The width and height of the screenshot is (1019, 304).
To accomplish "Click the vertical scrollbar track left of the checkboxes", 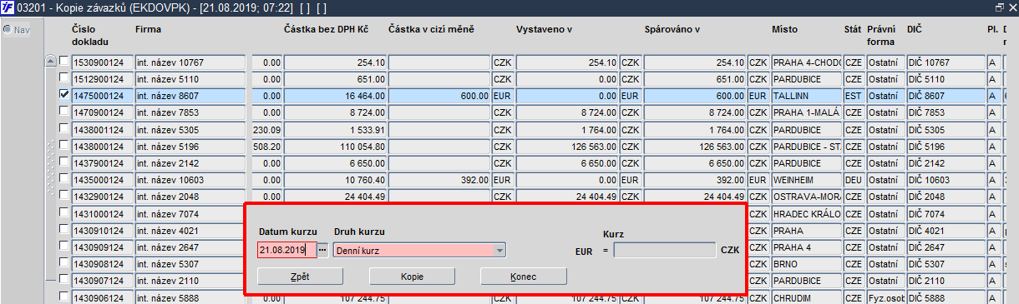I will [50, 175].
